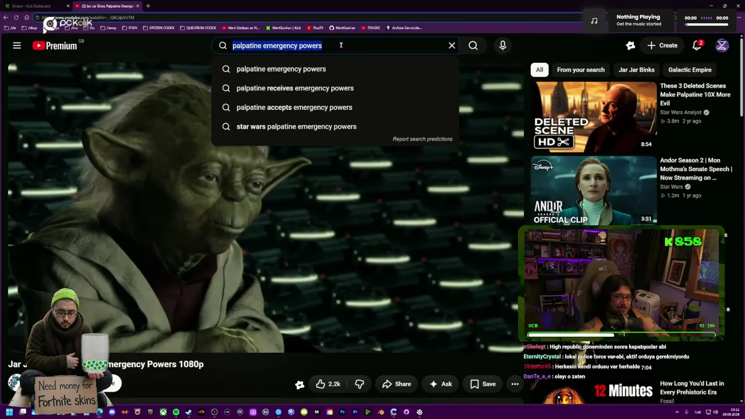
Task: Click the 'Nothing Playing' text
Action: (x=638, y=17)
